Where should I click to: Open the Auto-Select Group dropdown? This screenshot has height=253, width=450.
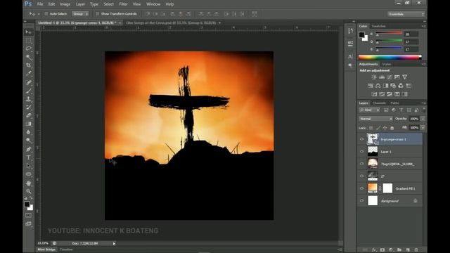coord(80,14)
